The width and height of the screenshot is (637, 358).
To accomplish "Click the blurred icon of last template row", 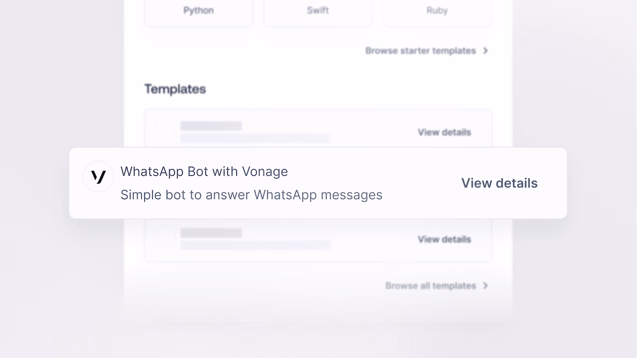I will click(x=164, y=237).
